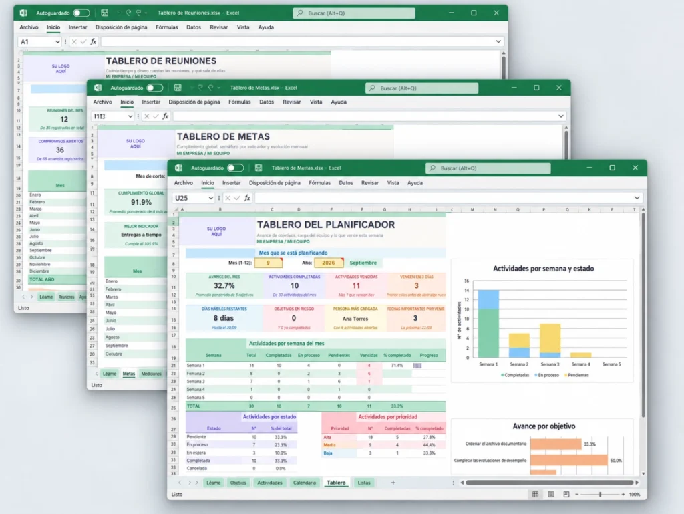Screen dimensions: 684x514
Task: Click the zoom out minus icon
Action: (576, 495)
